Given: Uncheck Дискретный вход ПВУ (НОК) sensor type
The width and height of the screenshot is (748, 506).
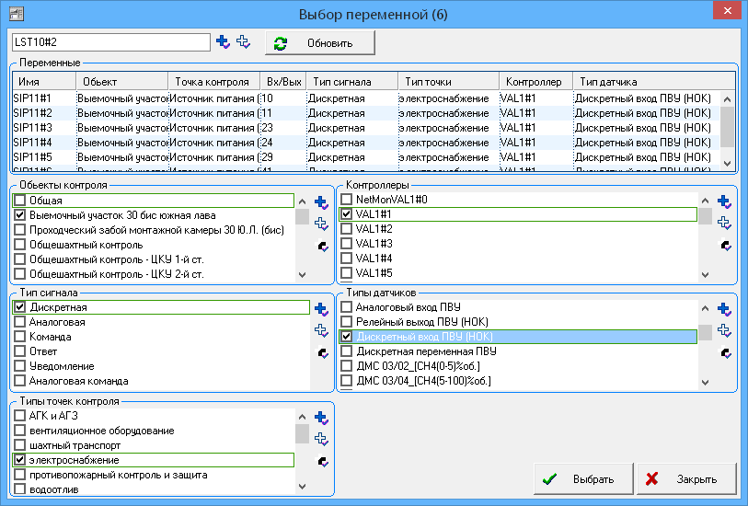Looking at the screenshot, I should [346, 336].
